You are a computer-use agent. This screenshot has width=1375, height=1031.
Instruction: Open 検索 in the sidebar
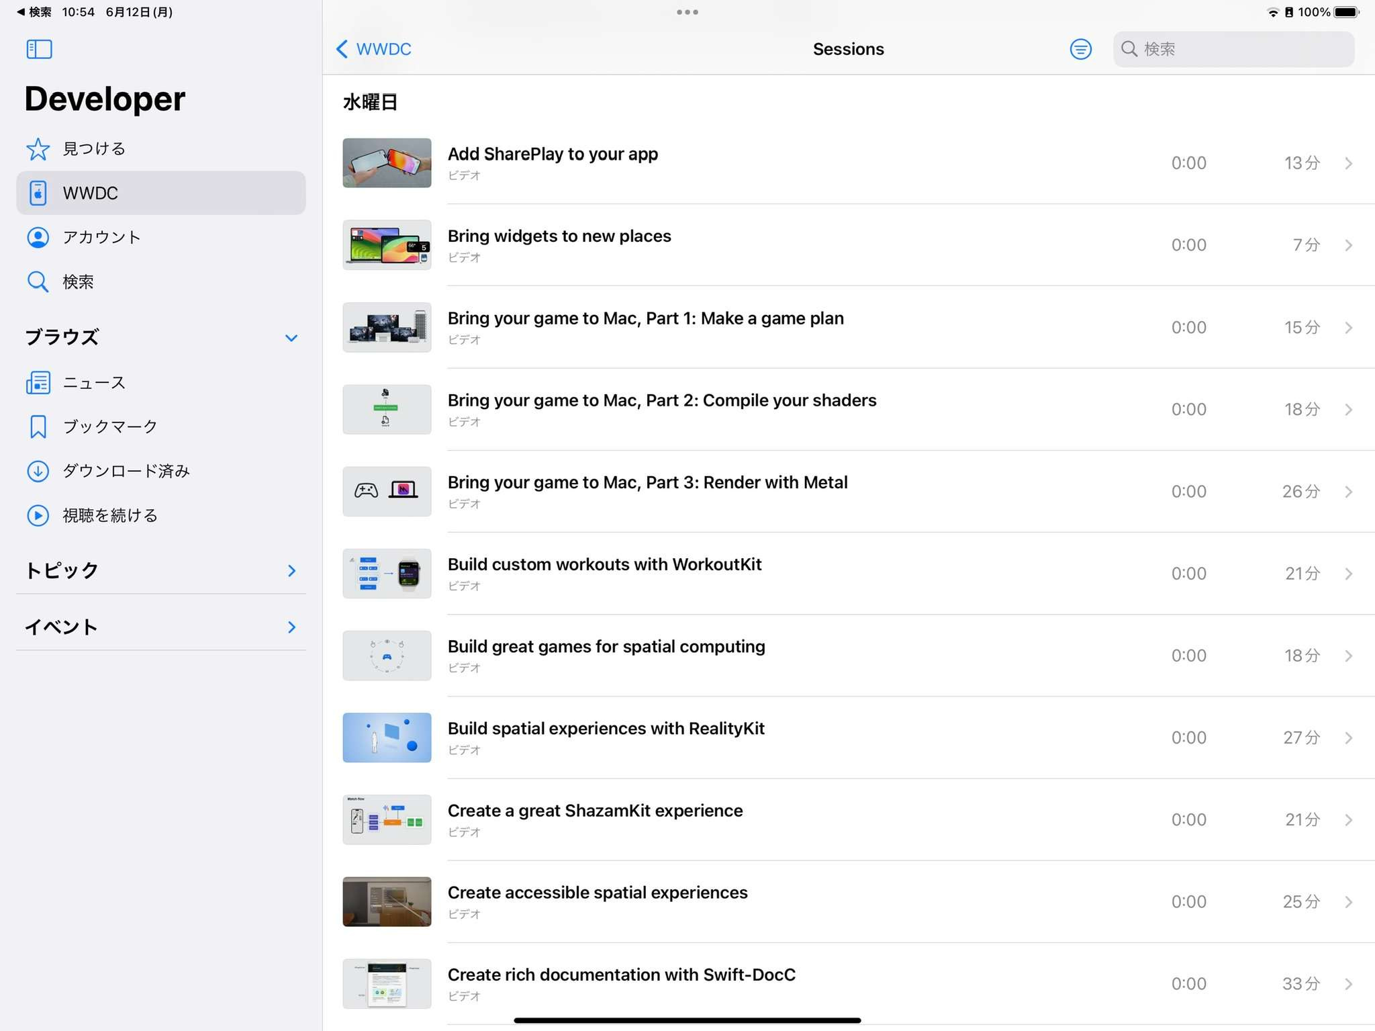point(161,281)
